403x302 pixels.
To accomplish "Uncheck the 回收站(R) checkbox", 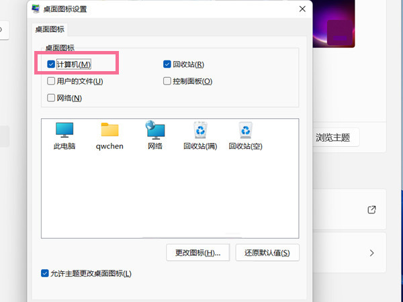I will point(168,64).
